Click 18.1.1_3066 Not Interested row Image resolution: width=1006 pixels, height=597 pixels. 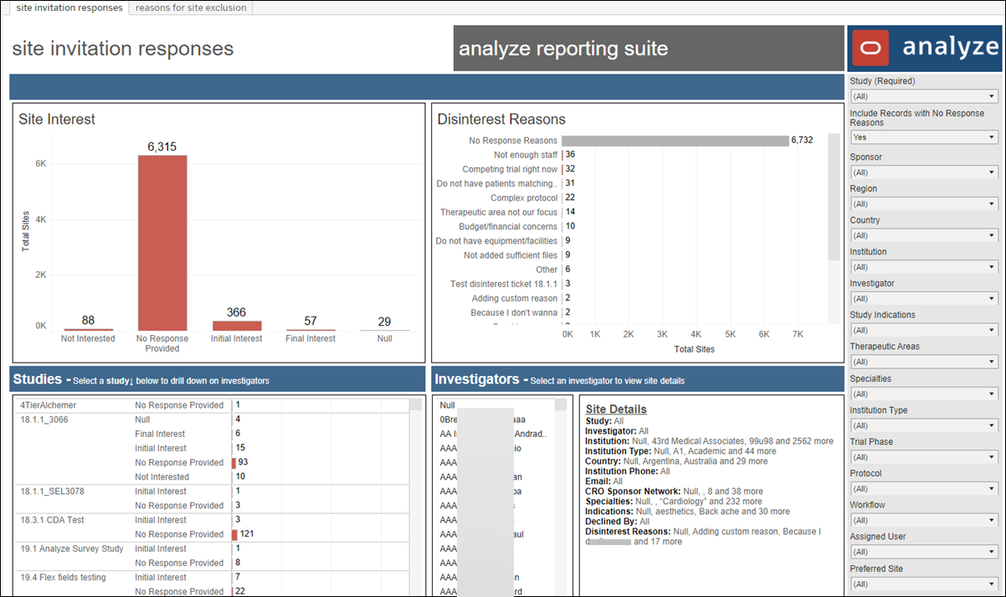[162, 476]
